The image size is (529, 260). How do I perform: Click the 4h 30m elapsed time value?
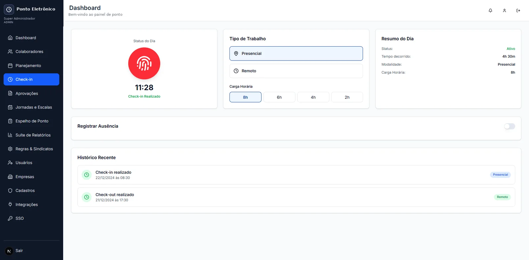pos(509,56)
